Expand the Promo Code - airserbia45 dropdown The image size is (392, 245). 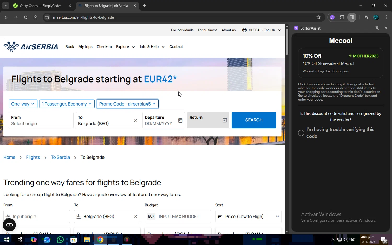(128, 104)
